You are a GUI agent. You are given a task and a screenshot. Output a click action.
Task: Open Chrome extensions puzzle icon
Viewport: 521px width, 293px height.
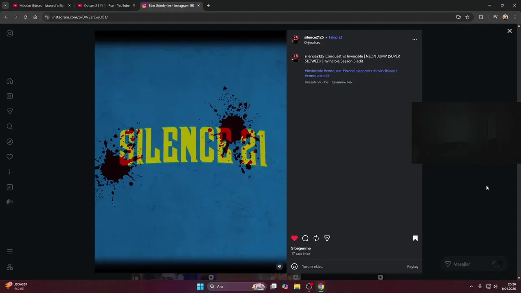[x=481, y=17]
